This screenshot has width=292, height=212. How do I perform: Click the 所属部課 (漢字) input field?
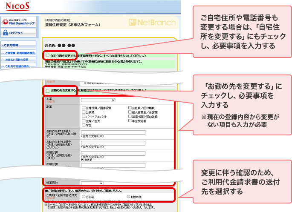point(113,154)
